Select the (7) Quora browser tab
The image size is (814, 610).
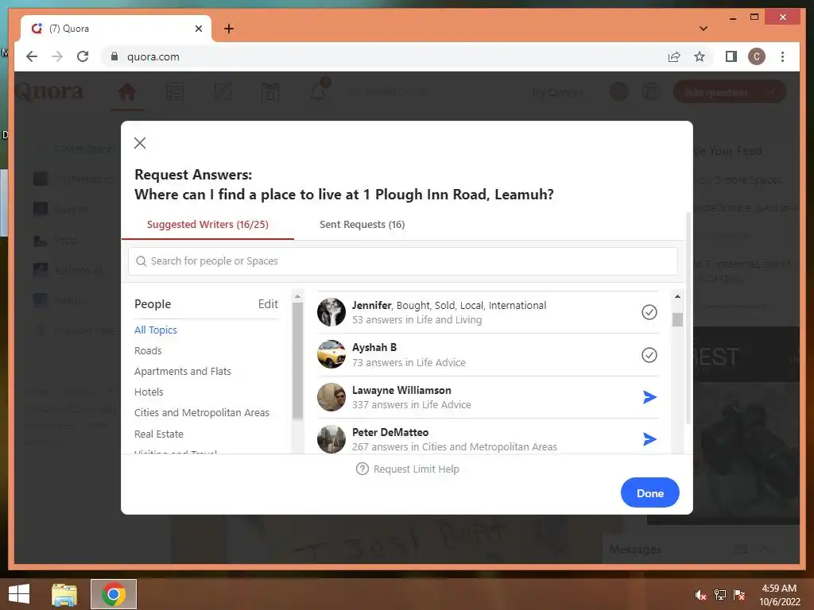tap(116, 29)
